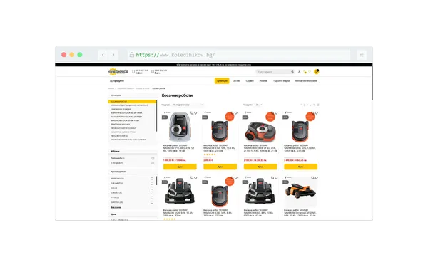This screenshot has width=428, height=267.
Task: Click the manufacturers list scrollbar
Action: (156, 180)
